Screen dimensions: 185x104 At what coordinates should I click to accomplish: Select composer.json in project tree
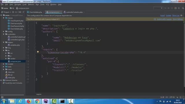(x=15, y=61)
